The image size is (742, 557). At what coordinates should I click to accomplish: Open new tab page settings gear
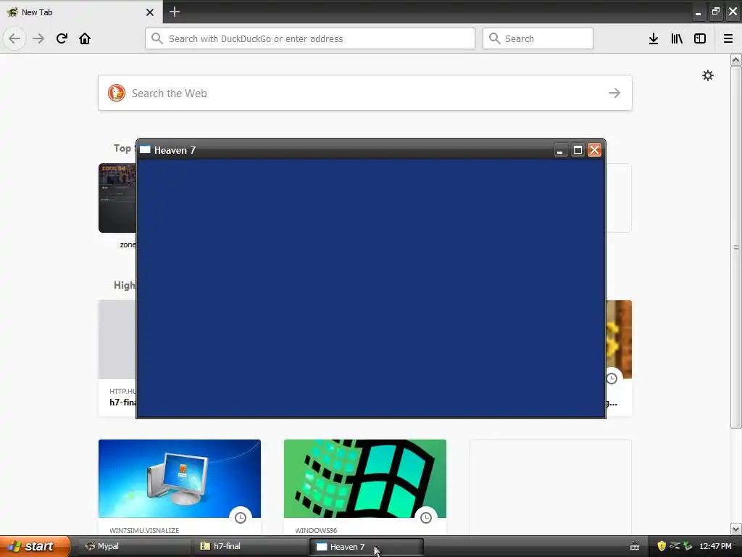coord(708,75)
